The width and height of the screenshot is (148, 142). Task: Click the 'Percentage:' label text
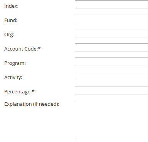click(x=18, y=92)
